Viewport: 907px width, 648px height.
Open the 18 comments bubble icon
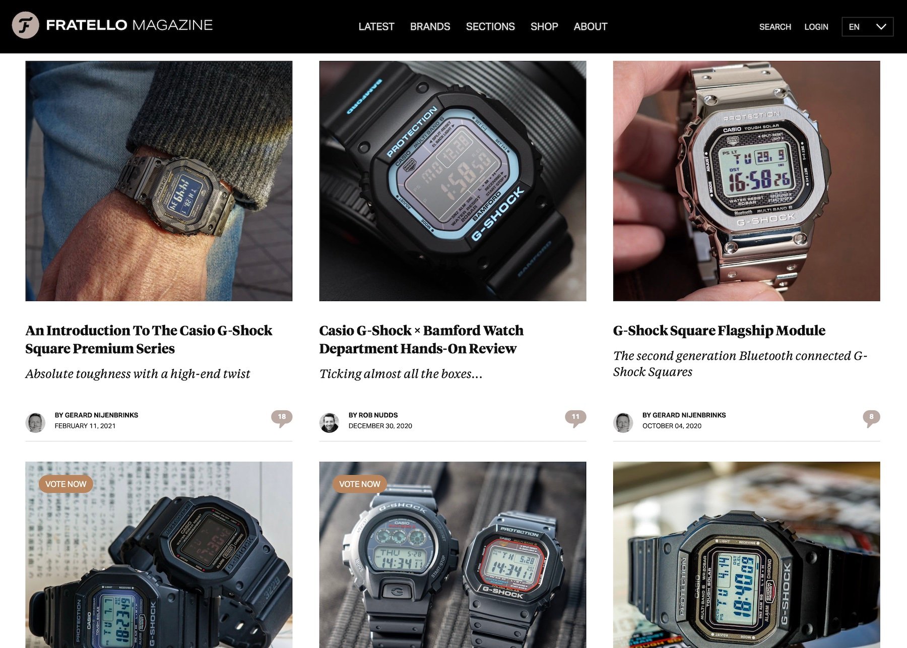282,418
